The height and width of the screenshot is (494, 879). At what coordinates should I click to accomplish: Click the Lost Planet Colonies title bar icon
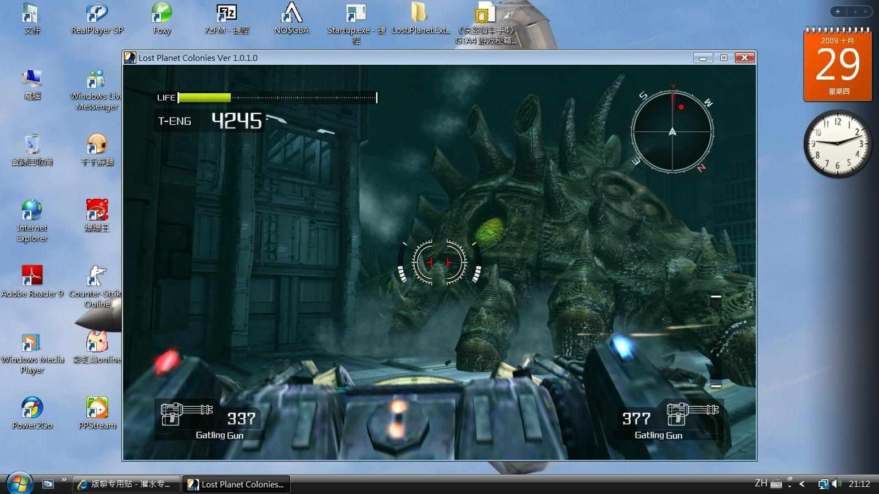130,58
